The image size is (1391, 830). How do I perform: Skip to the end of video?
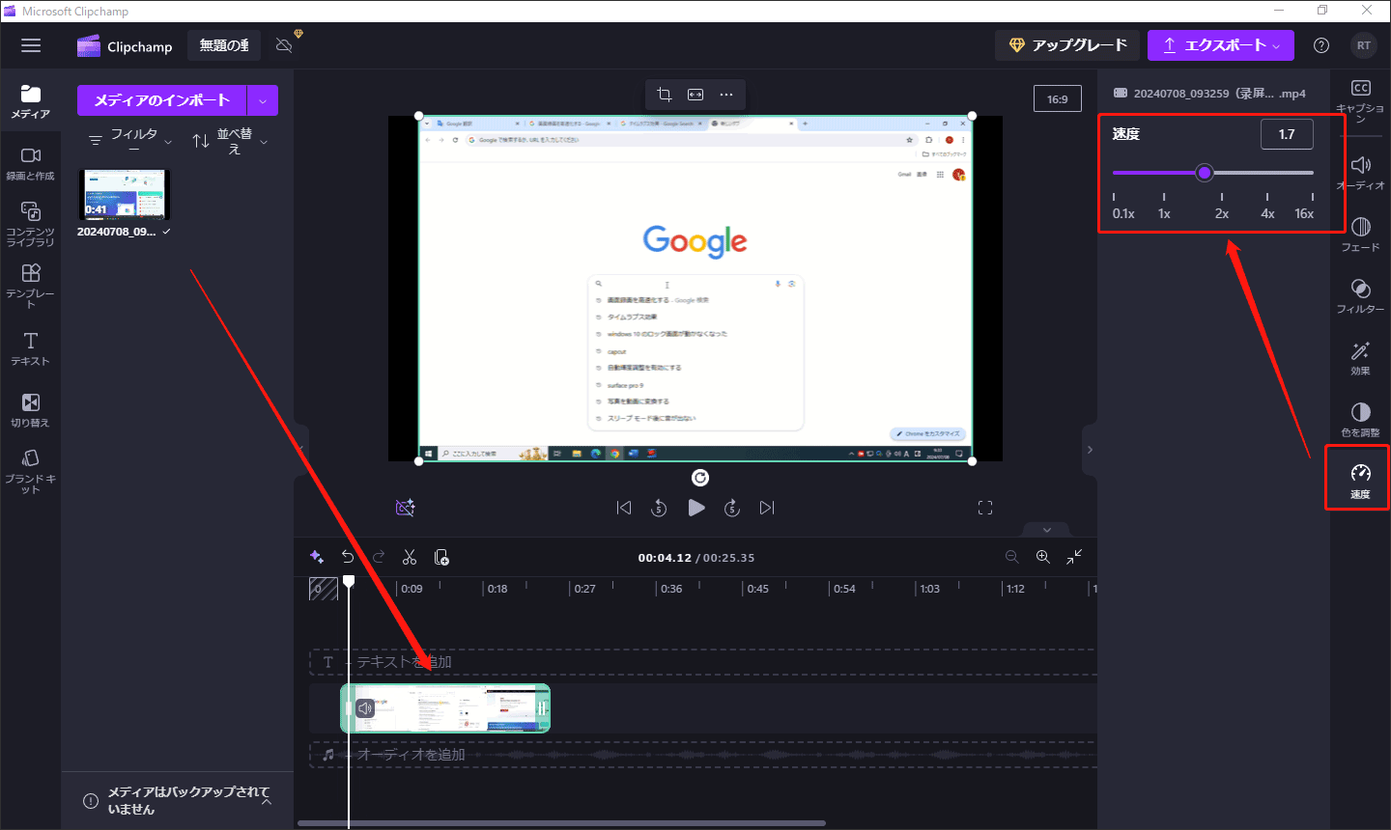click(x=767, y=508)
